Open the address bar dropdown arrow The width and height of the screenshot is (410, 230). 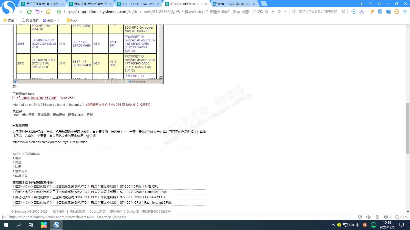pyautogui.click(x=285, y=11)
